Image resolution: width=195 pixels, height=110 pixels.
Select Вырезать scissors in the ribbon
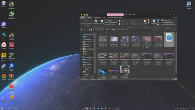coord(108,20)
